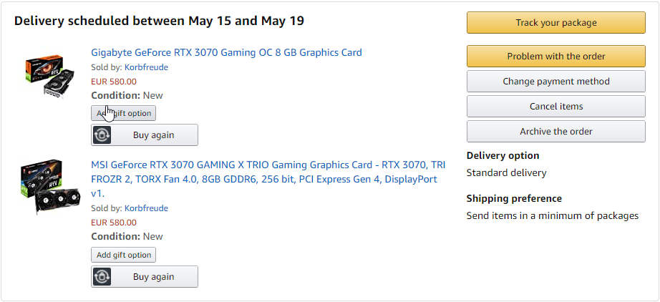Click the Standard delivery option text
Image resolution: width=660 pixels, height=302 pixels.
click(x=506, y=173)
